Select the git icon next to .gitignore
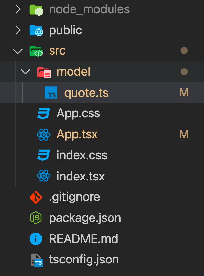Viewport: 204px width, 276px height. [x=36, y=197]
